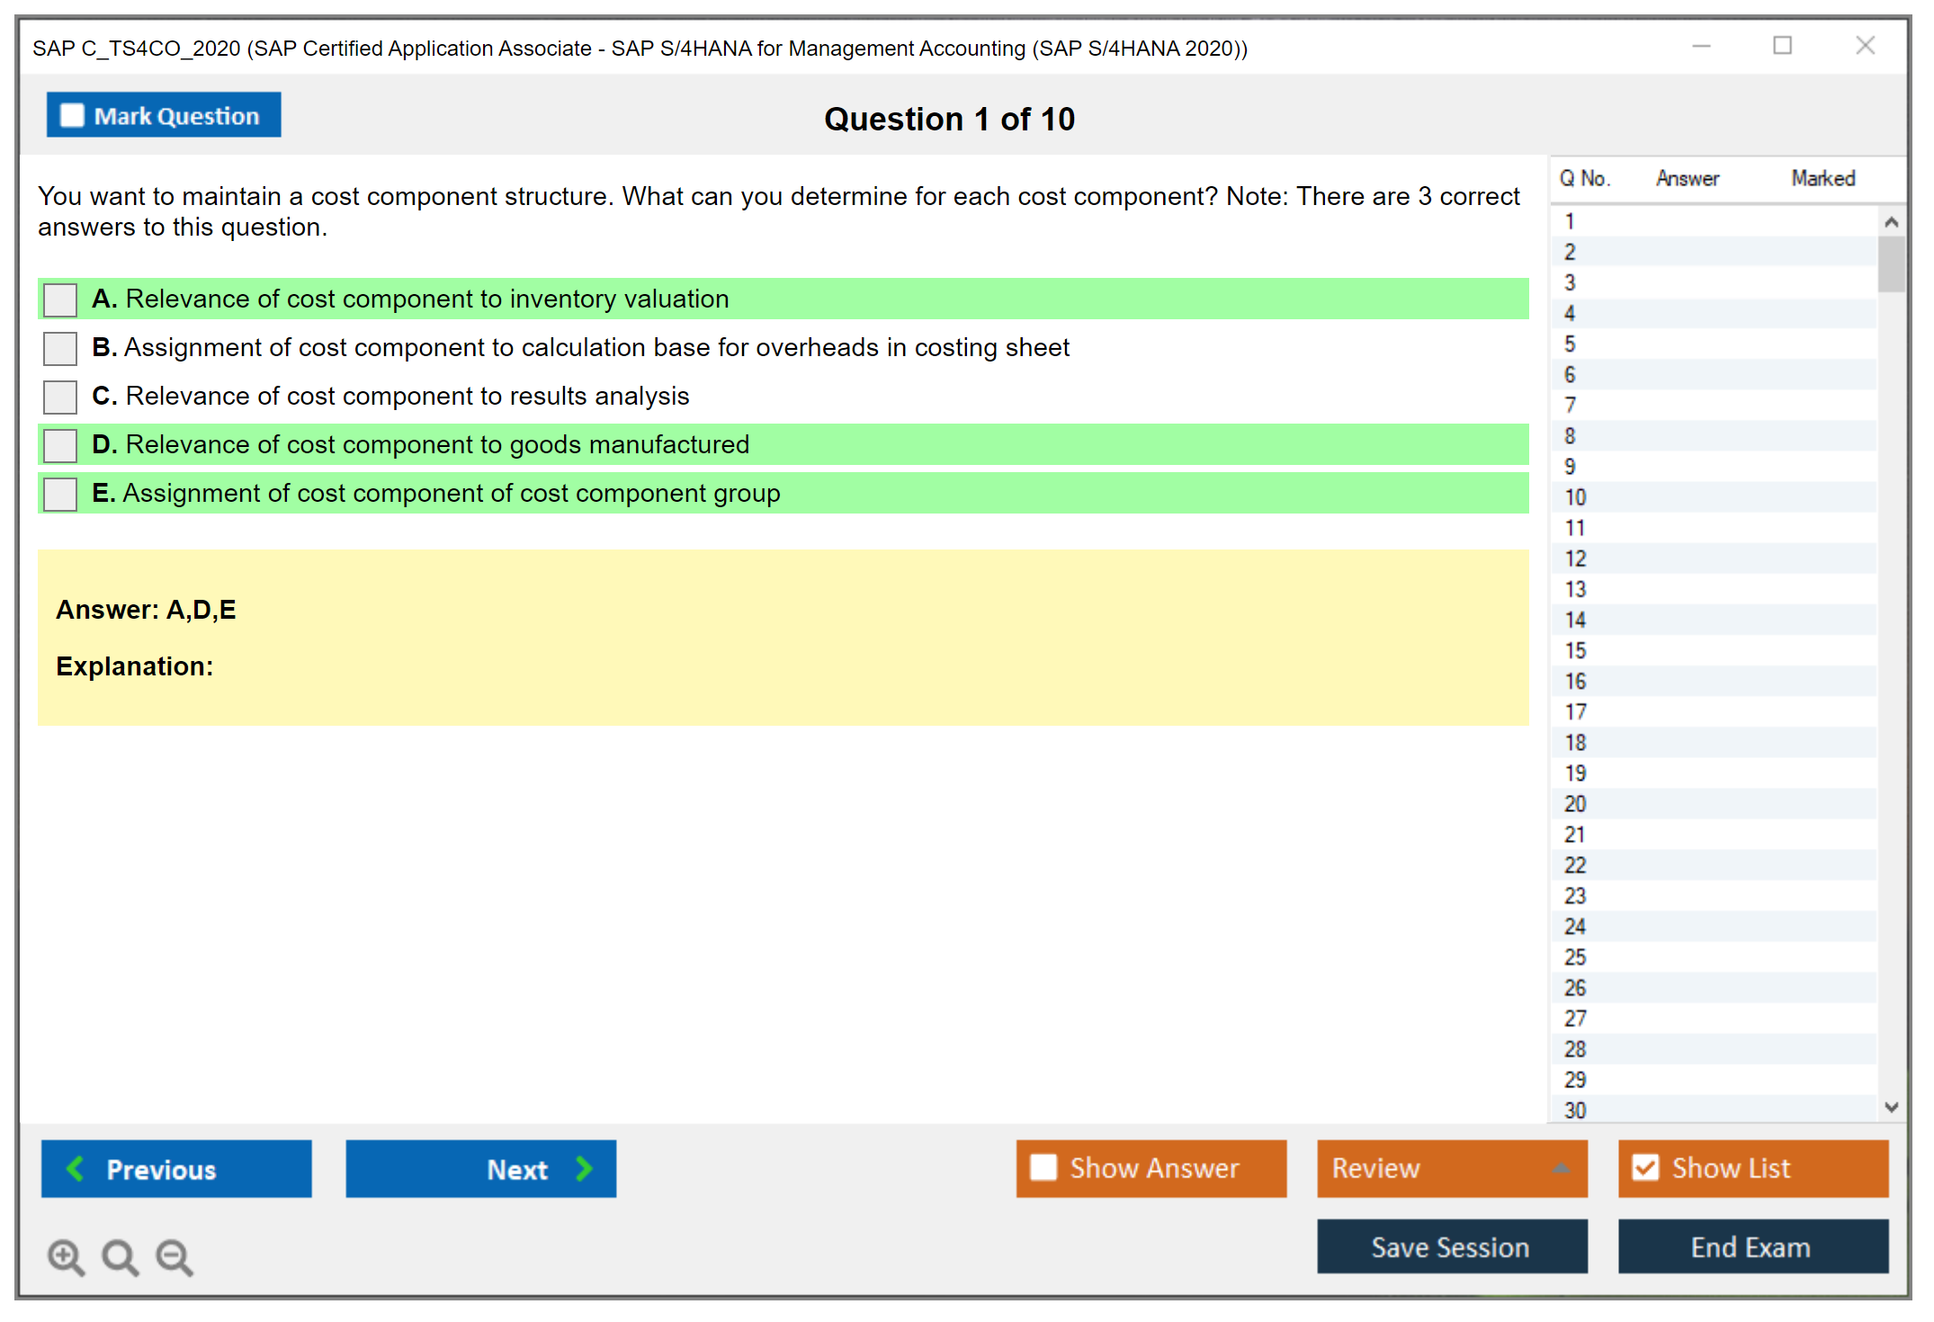1934x1322 pixels.
Task: Maximize the exam window
Action: [x=1782, y=46]
